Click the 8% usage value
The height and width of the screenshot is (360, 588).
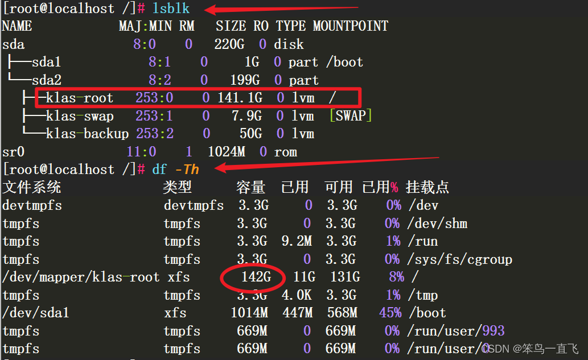pos(397,277)
